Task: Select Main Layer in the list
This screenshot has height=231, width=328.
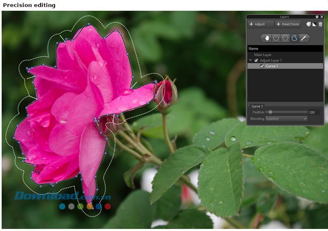Action: pyautogui.click(x=263, y=55)
